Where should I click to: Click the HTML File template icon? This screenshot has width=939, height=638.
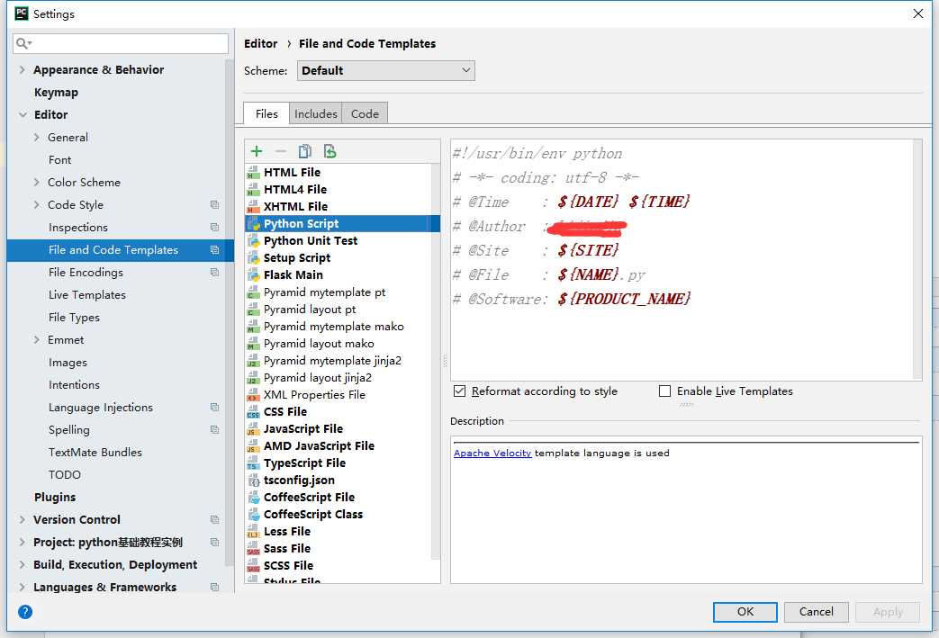click(253, 173)
